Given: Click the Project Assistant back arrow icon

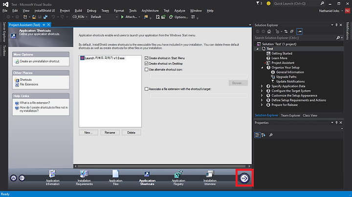Looking at the screenshot, I should (x=22, y=178).
